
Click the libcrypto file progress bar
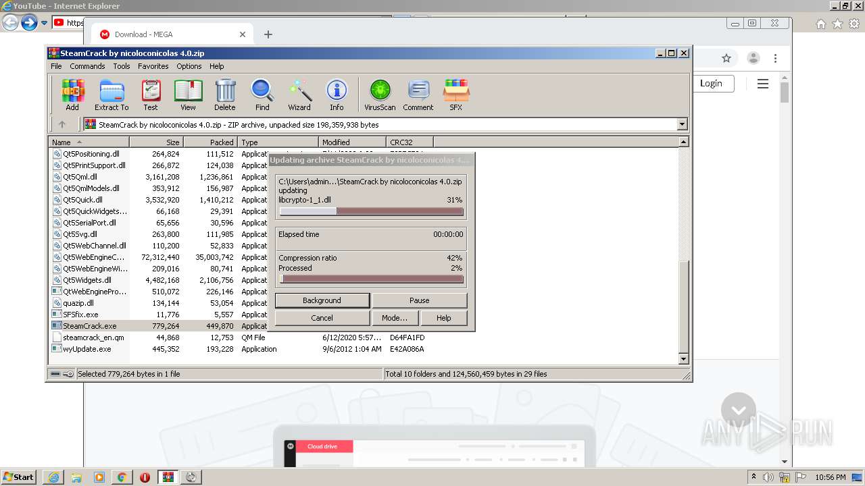[x=372, y=211]
